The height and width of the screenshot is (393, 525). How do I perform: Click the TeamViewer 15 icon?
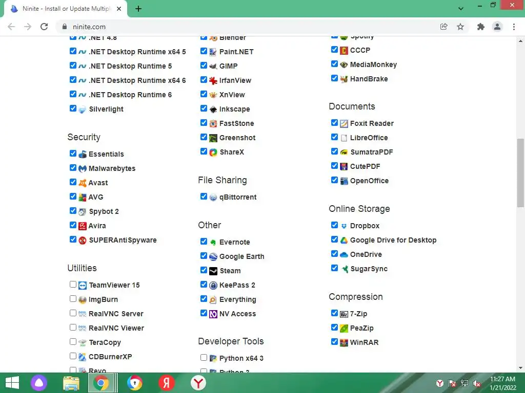click(x=83, y=286)
